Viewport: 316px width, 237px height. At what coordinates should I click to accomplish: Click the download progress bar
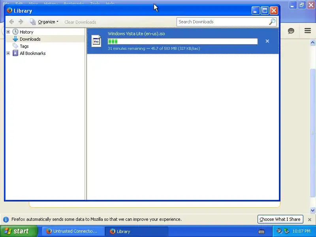pyautogui.click(x=182, y=41)
